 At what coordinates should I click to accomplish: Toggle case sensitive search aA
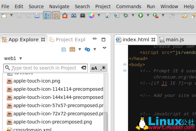coord(94,68)
